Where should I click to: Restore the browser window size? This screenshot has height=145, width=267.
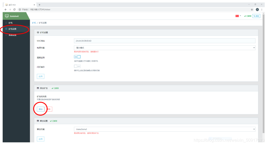pos(255,4)
